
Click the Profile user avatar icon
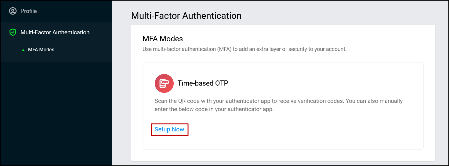click(13, 11)
